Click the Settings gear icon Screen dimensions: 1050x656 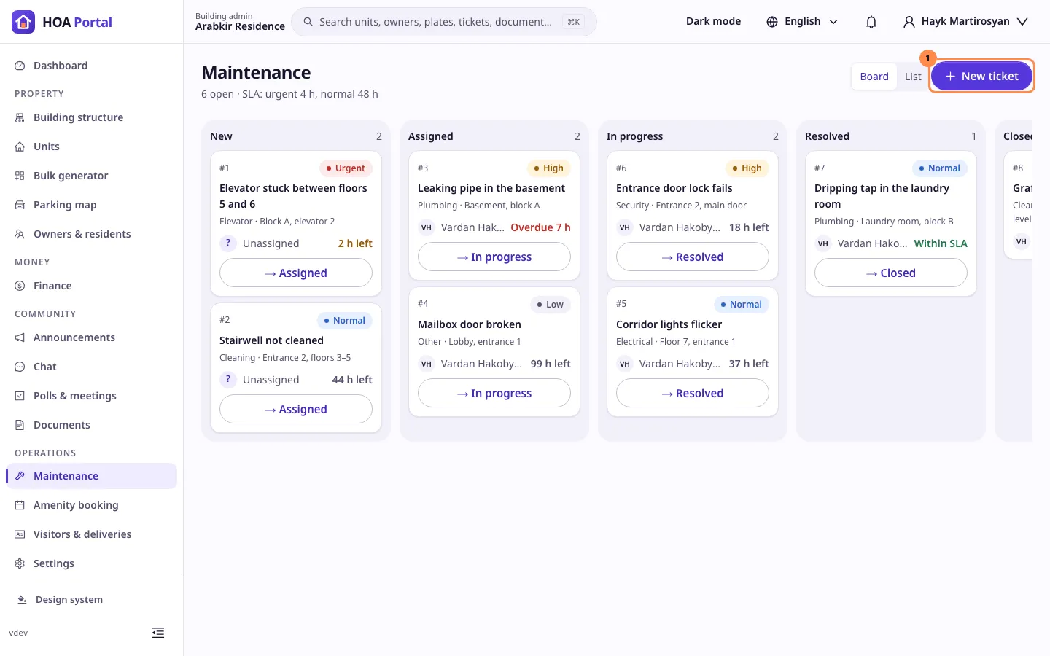20,563
